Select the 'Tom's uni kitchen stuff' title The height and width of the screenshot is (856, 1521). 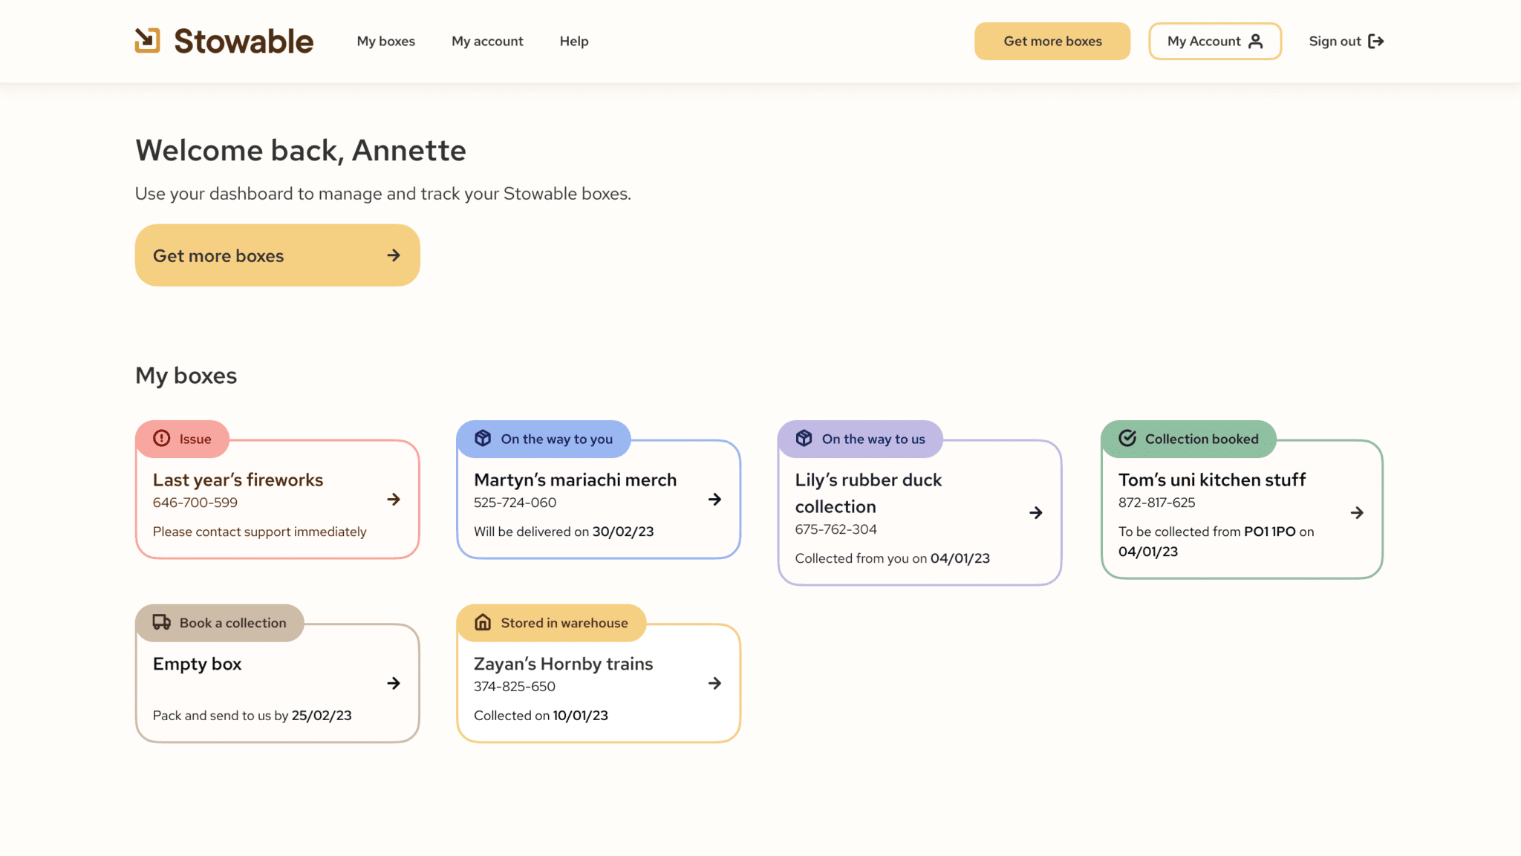click(x=1212, y=480)
